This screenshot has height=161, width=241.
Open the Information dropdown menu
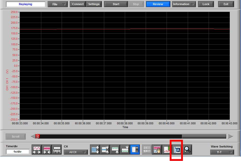click(184, 4)
